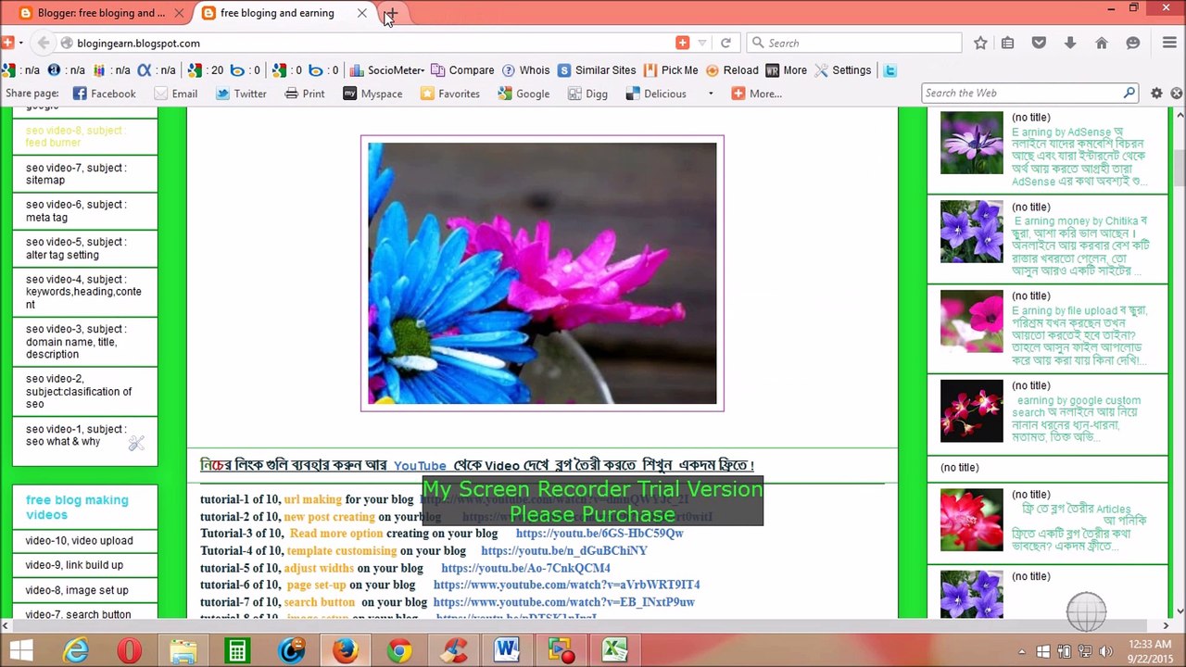Open the AdSense post thumbnail in sidebar
The image size is (1186, 667).
pyautogui.click(x=971, y=143)
